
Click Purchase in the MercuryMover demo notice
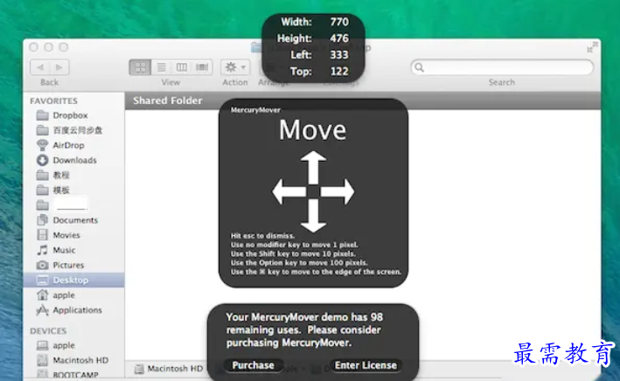253,365
